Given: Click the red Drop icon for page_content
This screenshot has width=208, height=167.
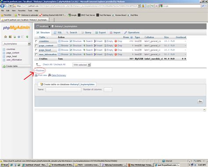Looking at the screenshot, I should (x=116, y=45).
